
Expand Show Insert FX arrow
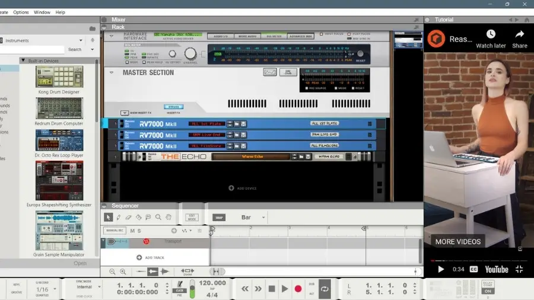(x=125, y=113)
